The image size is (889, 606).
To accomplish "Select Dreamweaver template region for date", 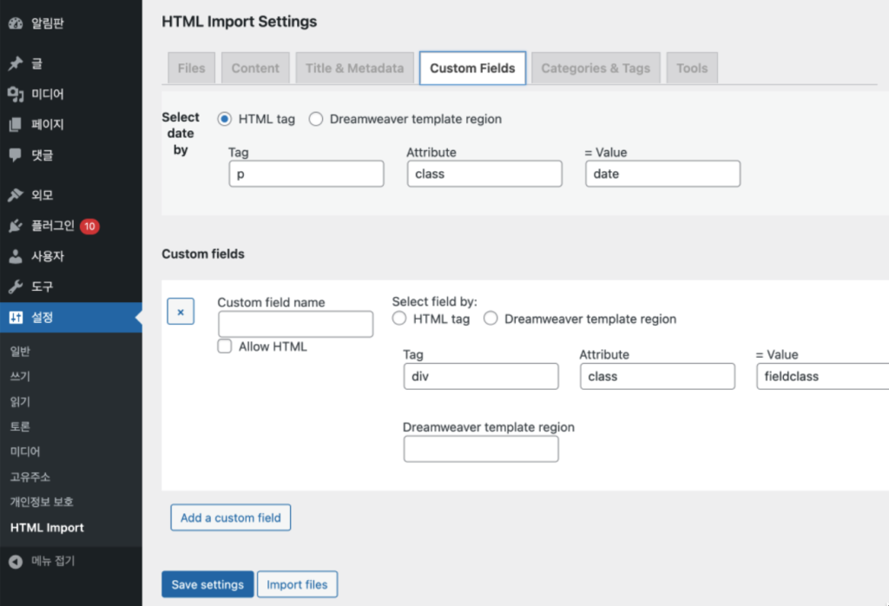I will [315, 119].
